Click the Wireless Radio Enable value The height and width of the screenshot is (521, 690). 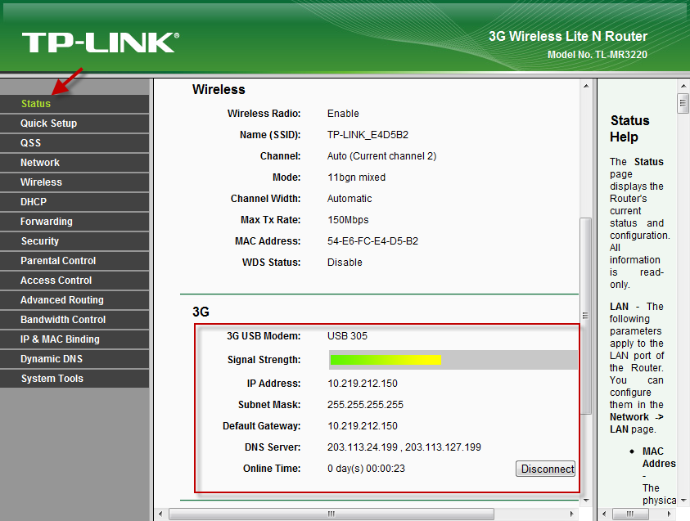click(343, 114)
